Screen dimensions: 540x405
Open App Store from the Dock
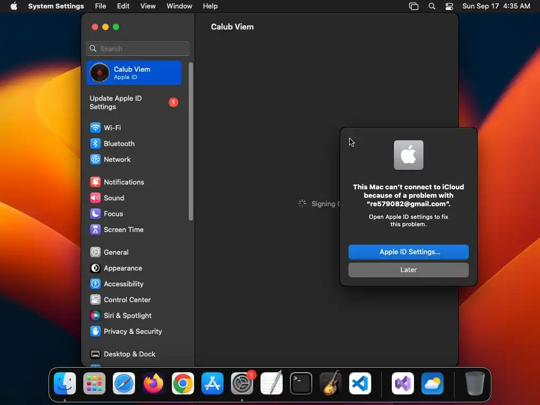pyautogui.click(x=213, y=383)
